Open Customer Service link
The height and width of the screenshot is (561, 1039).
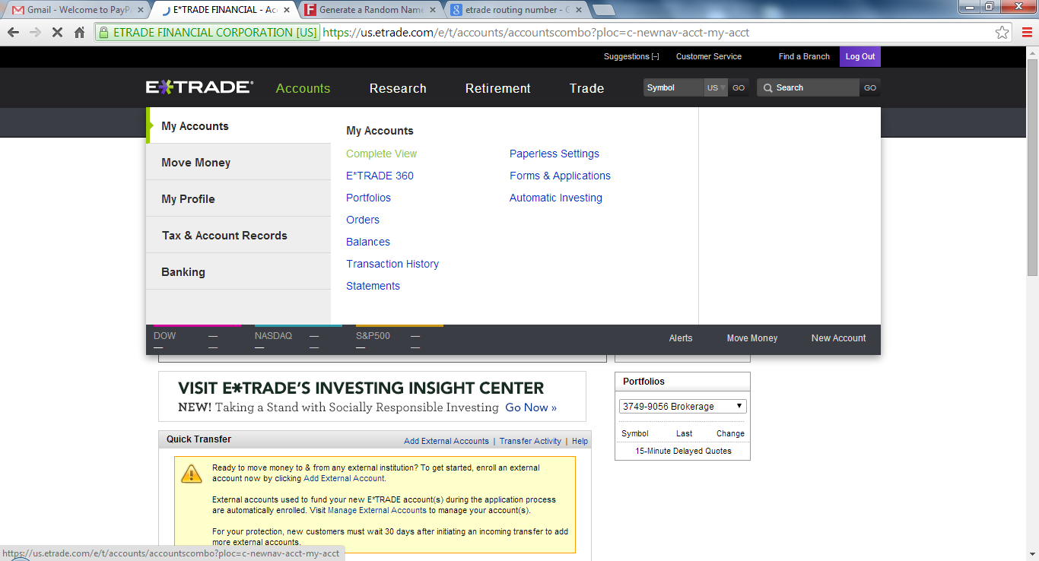click(709, 56)
